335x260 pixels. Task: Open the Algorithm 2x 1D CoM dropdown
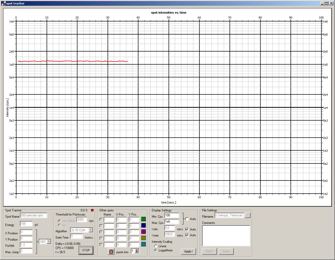pos(91,230)
